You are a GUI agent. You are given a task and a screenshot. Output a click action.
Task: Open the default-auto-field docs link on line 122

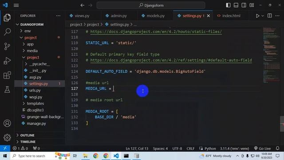(171, 60)
